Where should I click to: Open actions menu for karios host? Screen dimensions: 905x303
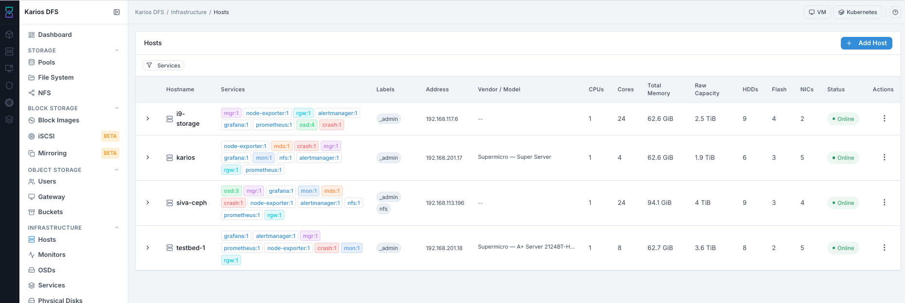point(884,157)
